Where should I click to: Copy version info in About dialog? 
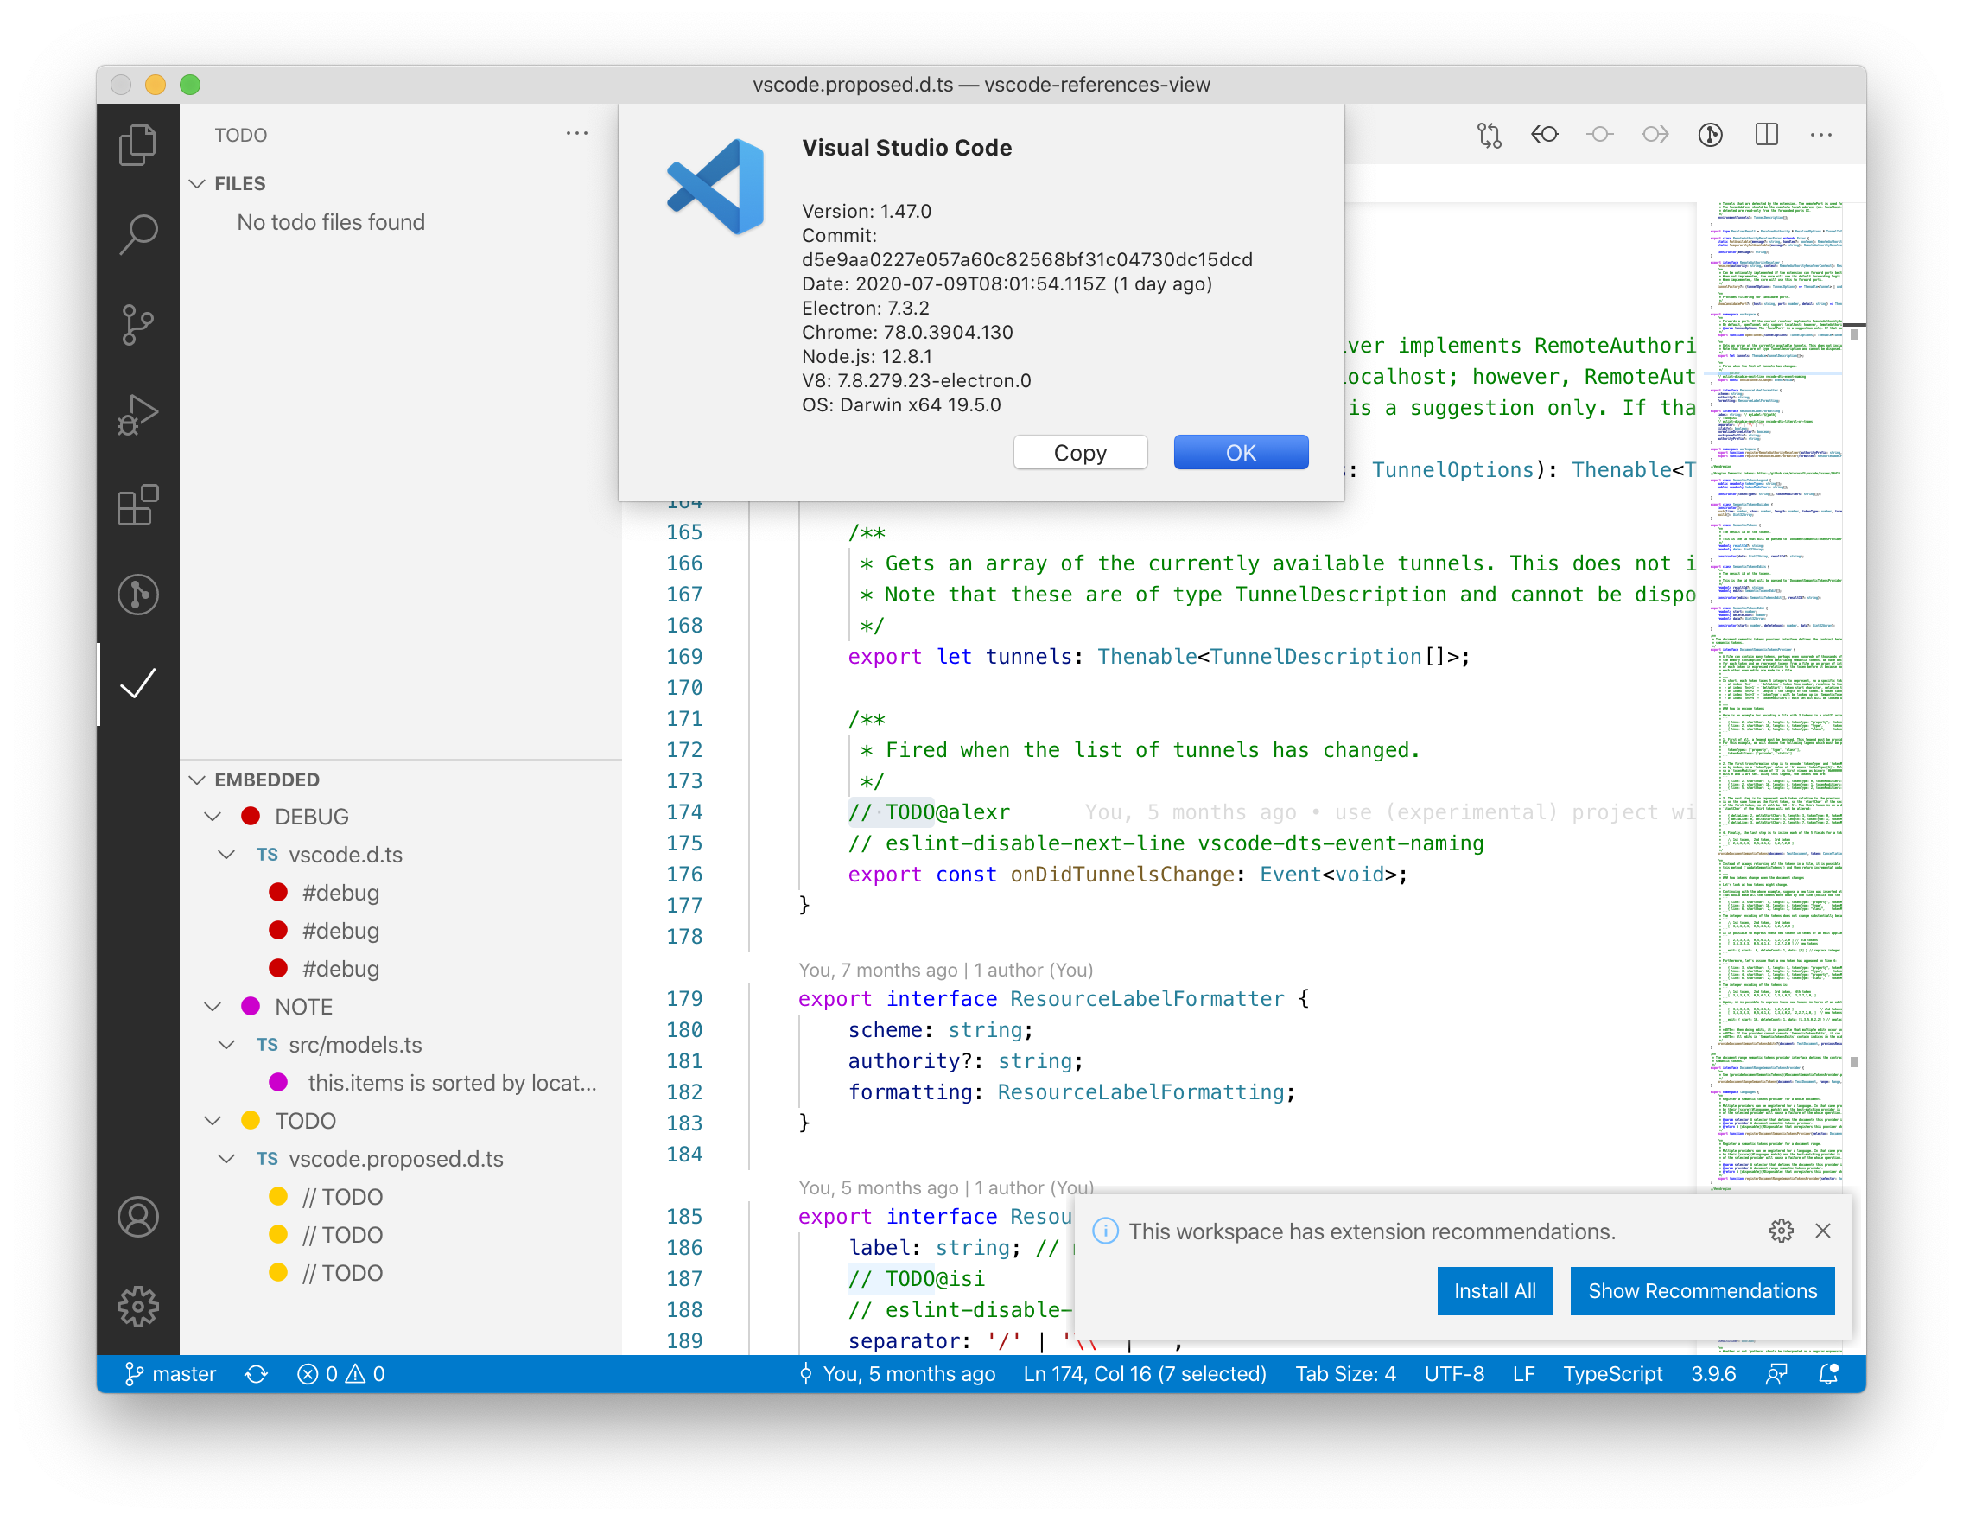pyautogui.click(x=1079, y=452)
